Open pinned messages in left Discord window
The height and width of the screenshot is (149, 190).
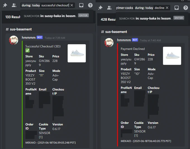coord(5,5)
